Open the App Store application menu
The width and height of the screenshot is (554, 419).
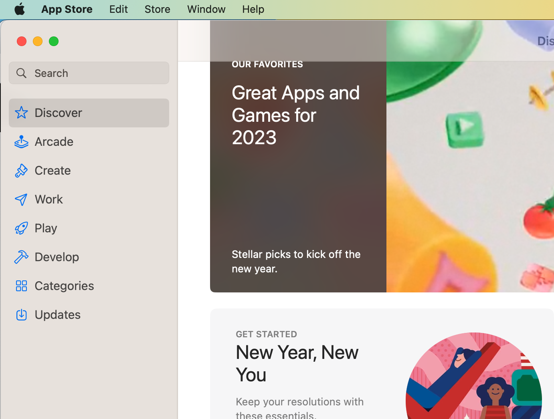click(x=67, y=9)
